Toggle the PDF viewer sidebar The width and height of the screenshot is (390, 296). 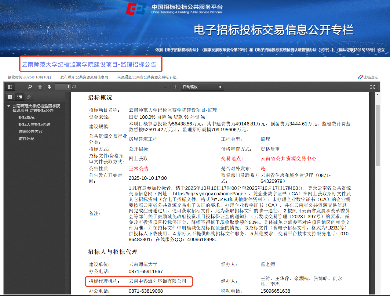point(10,87)
